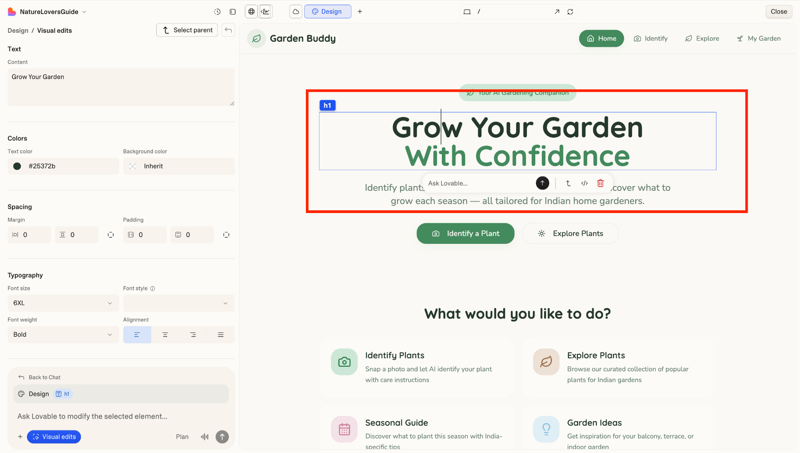Open Identify in Garden Buddy navigation
Image resolution: width=800 pixels, height=453 pixels.
tap(651, 39)
